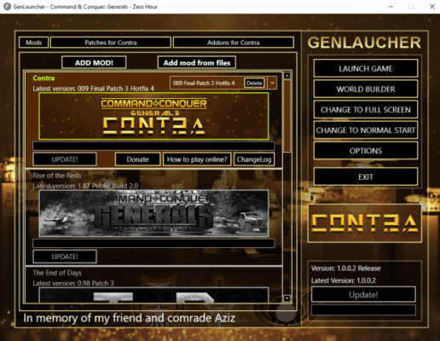Click End of Days latest version 0.98 text
The width and height of the screenshot is (440, 341).
pos(73,283)
